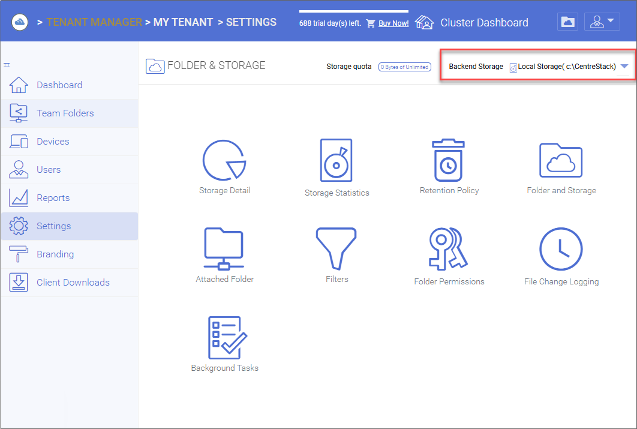Click the 688 trial day(s) left text
The height and width of the screenshot is (429, 637).
pos(330,23)
